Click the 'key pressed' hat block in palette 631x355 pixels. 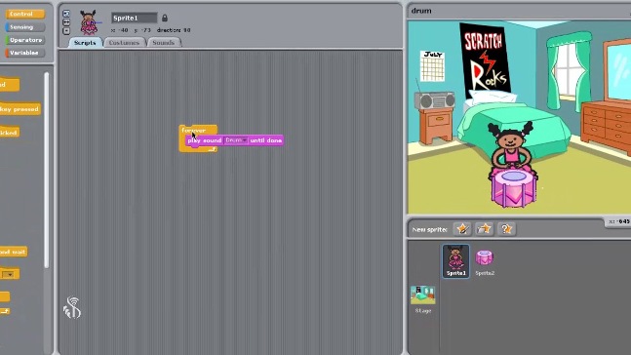click(20, 109)
